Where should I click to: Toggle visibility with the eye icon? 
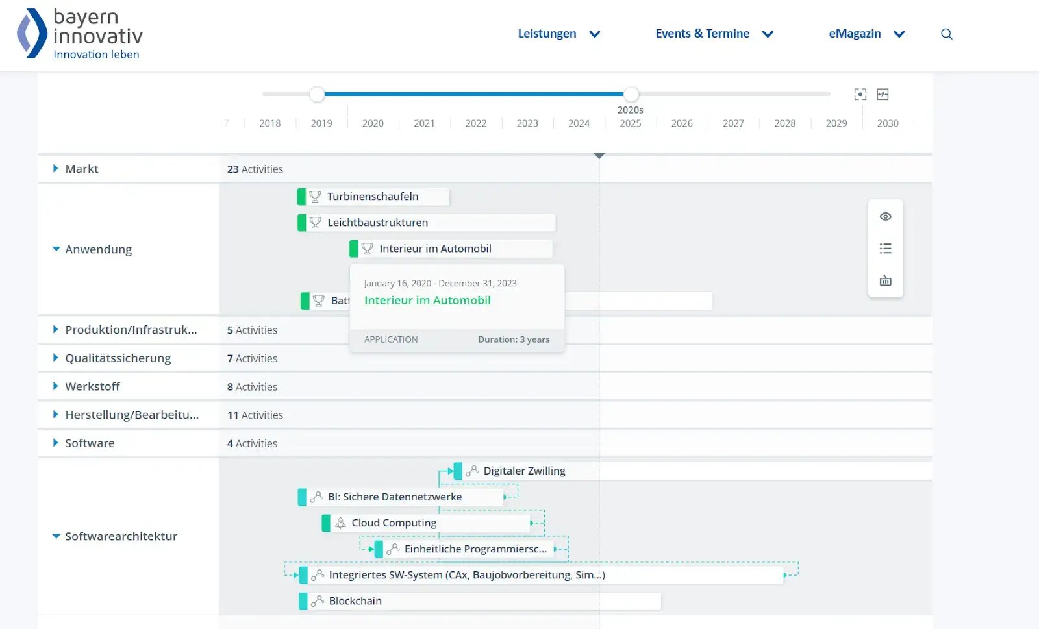(x=885, y=217)
